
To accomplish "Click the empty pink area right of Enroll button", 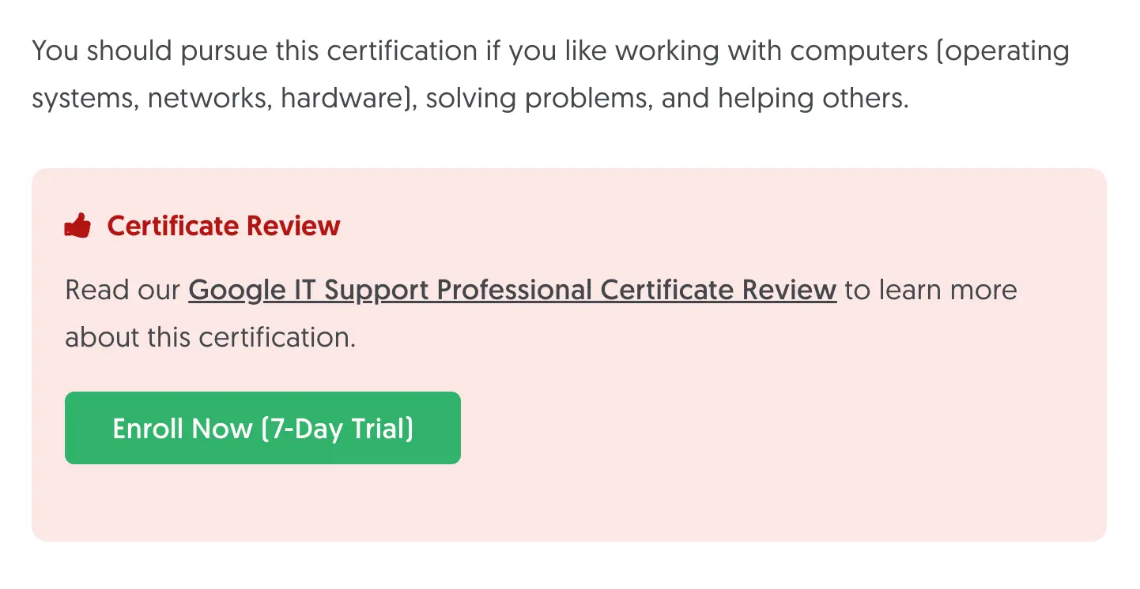I will [x=751, y=428].
